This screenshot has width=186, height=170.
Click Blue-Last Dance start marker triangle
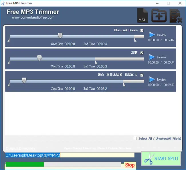pos(9,40)
